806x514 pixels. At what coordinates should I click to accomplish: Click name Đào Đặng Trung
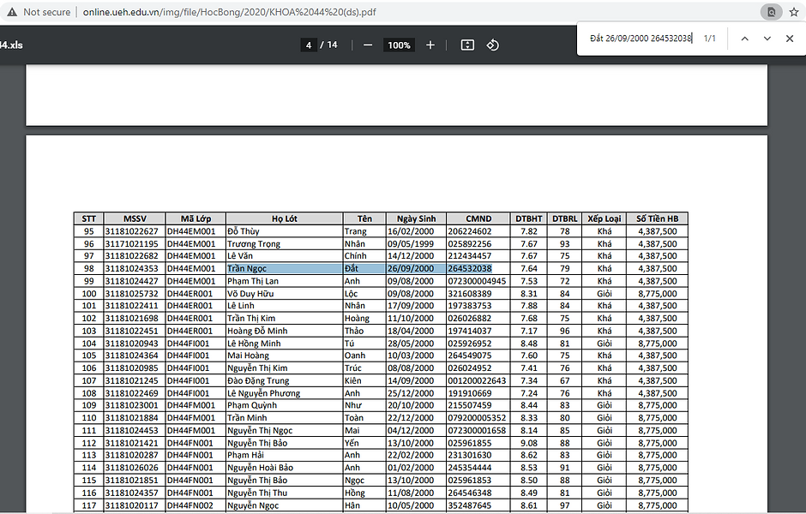258,381
